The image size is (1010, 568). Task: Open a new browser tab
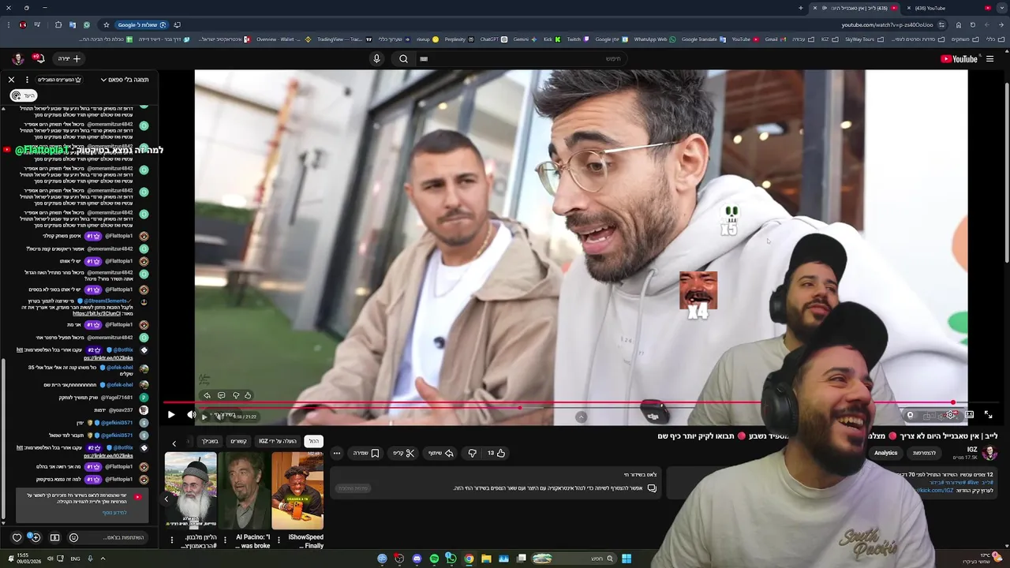(800, 8)
